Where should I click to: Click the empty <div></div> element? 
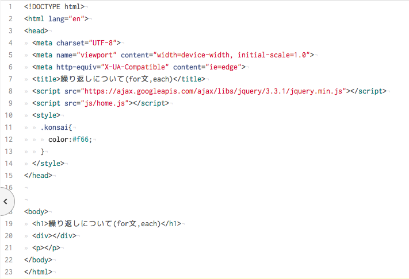click(54, 235)
